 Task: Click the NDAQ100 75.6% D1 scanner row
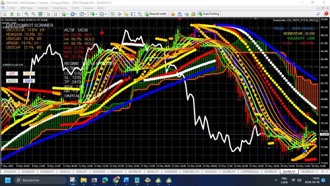[x=24, y=34]
